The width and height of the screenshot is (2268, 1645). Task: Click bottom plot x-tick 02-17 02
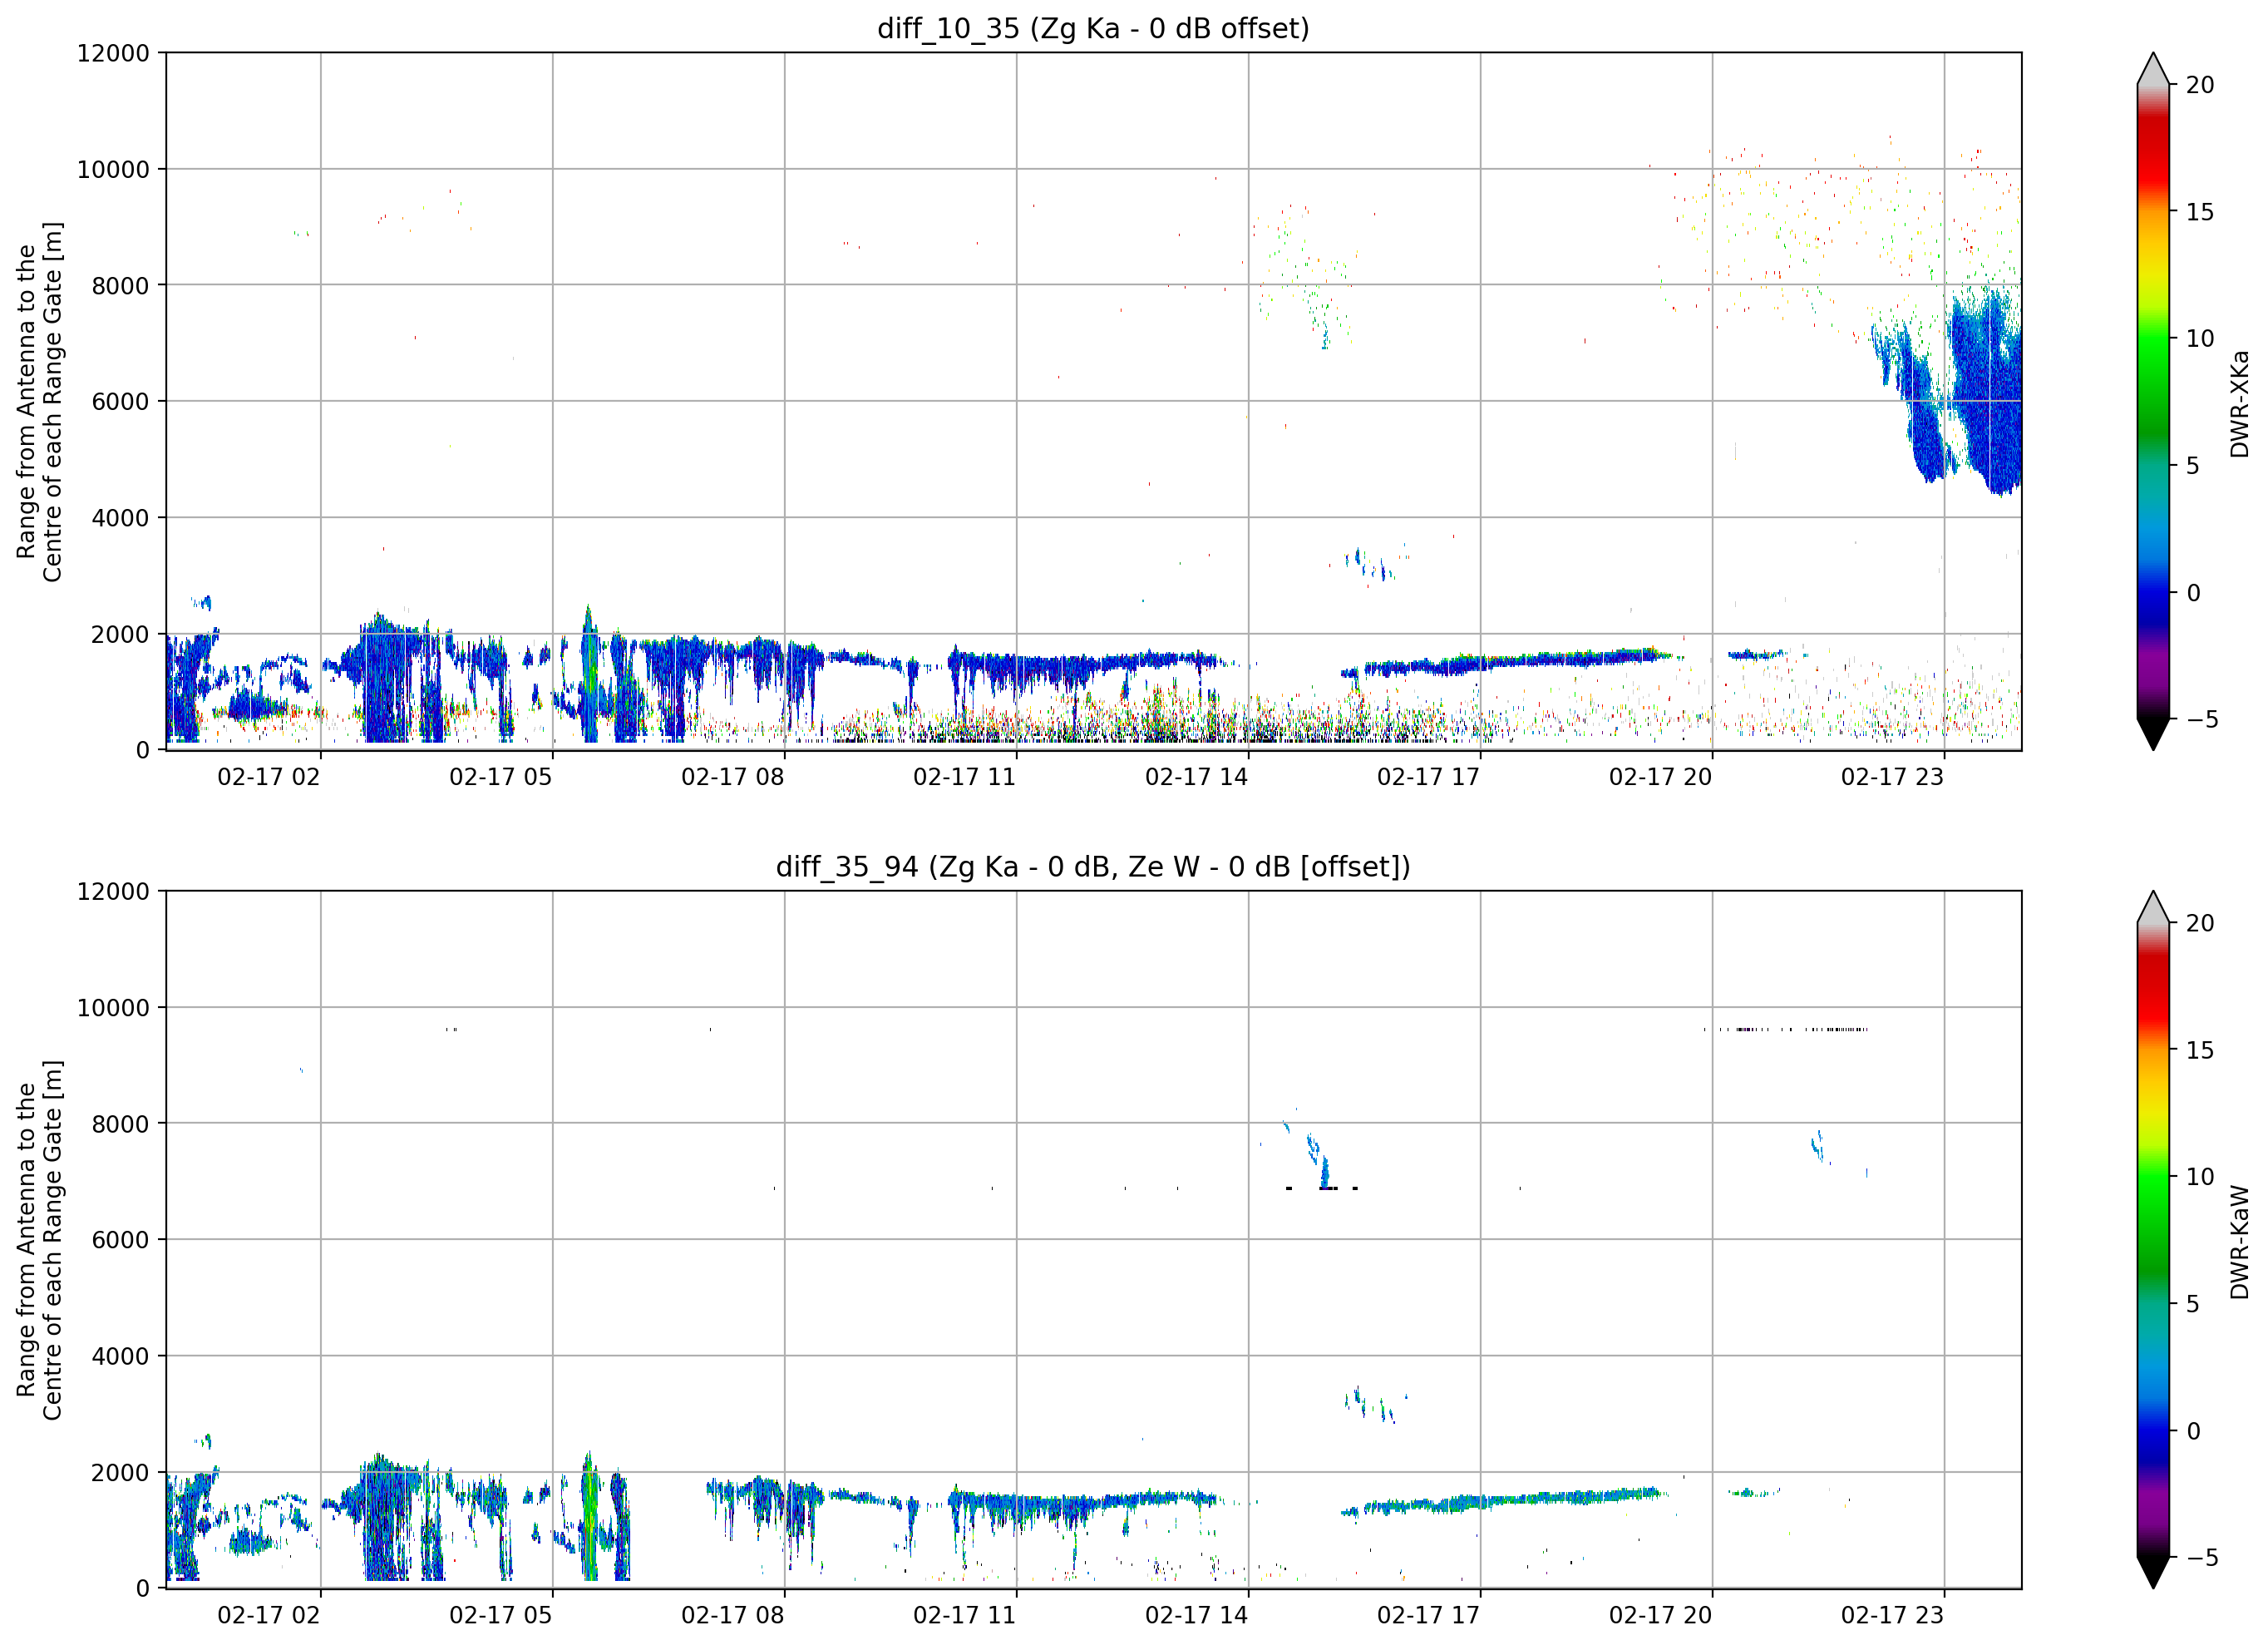[x=269, y=1616]
